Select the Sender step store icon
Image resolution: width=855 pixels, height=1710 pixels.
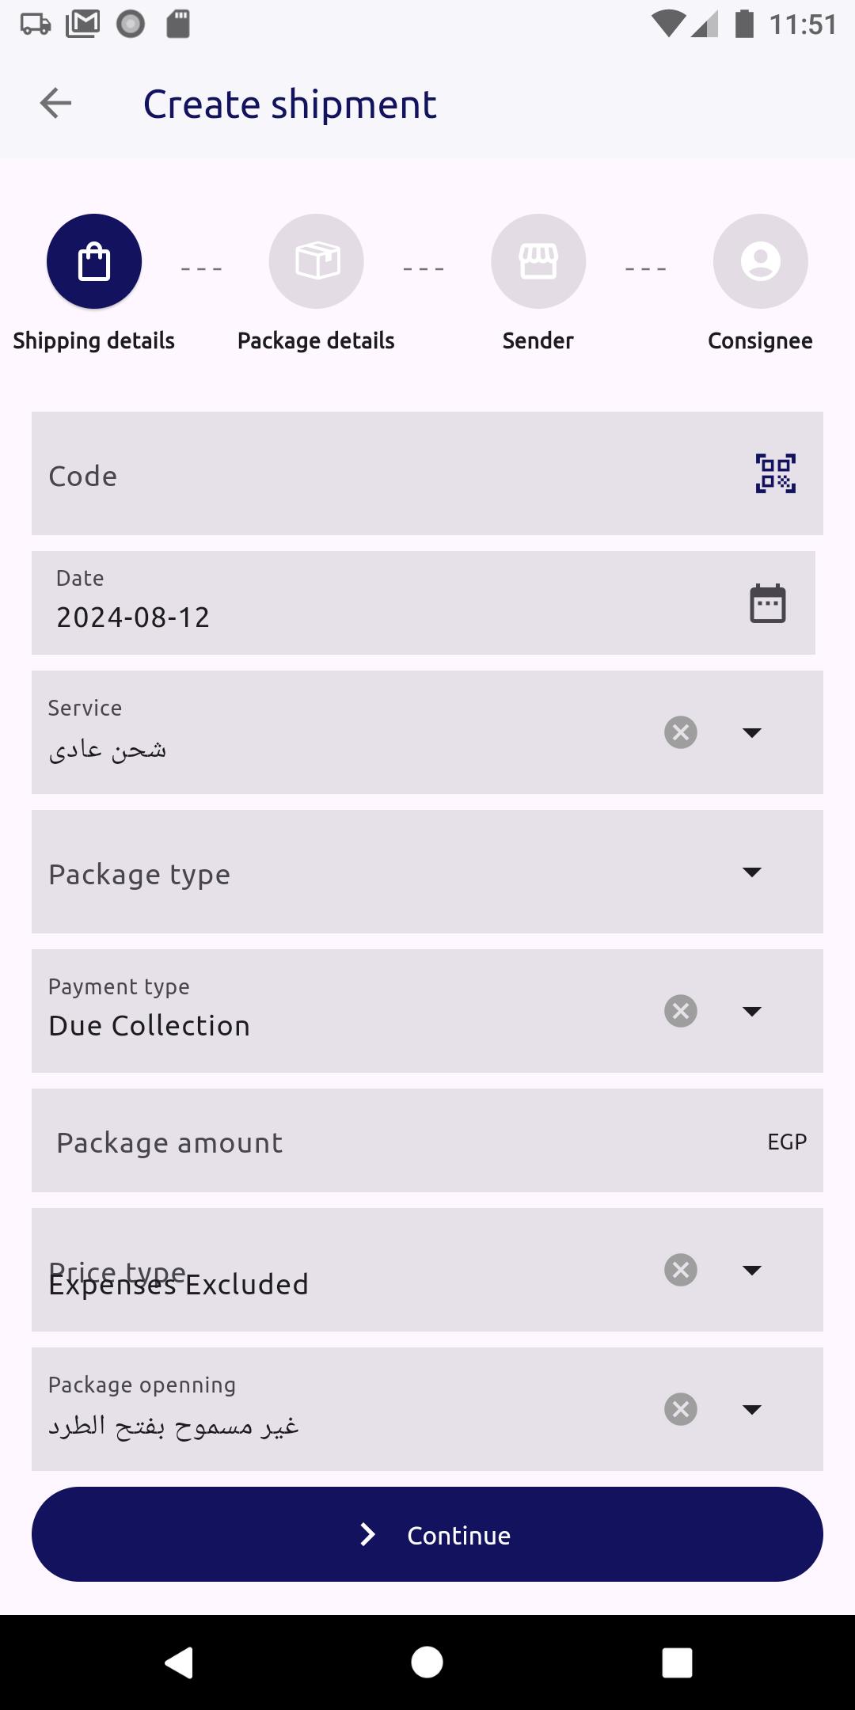click(x=538, y=261)
